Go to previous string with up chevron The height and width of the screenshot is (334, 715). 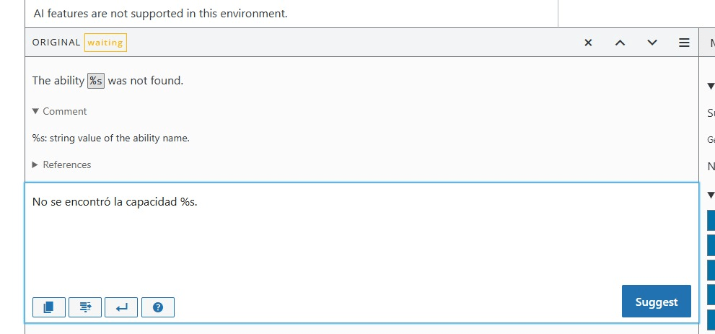click(620, 43)
